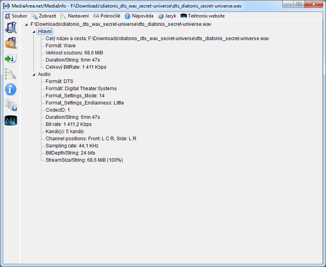The width and height of the screenshot is (326, 267).
Task: Close the MediaInfo window
Action: (314, 4)
